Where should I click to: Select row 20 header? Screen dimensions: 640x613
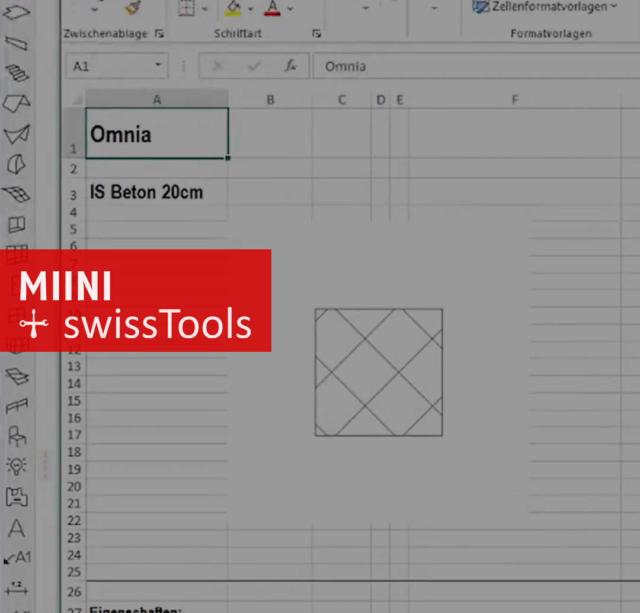74,487
